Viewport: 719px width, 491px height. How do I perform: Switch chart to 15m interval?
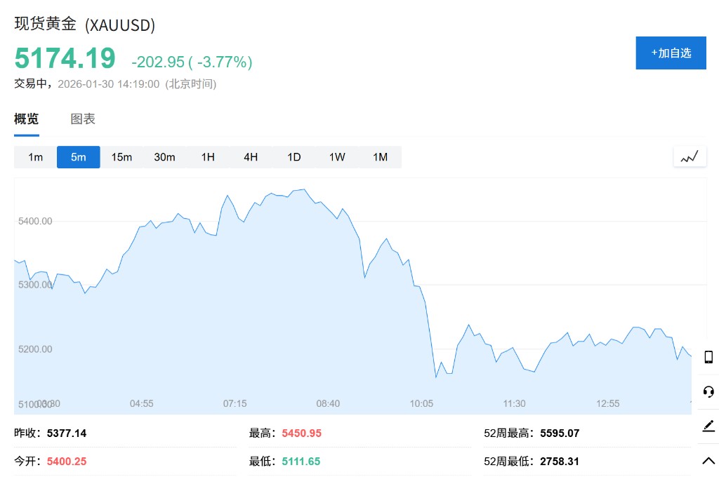(x=121, y=157)
